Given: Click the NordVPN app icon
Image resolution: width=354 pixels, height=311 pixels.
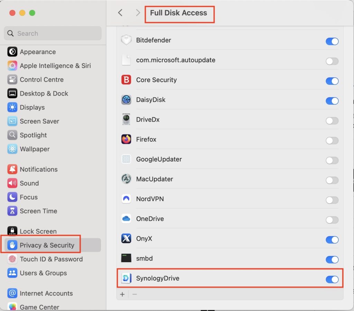Looking at the screenshot, I should click(x=126, y=199).
